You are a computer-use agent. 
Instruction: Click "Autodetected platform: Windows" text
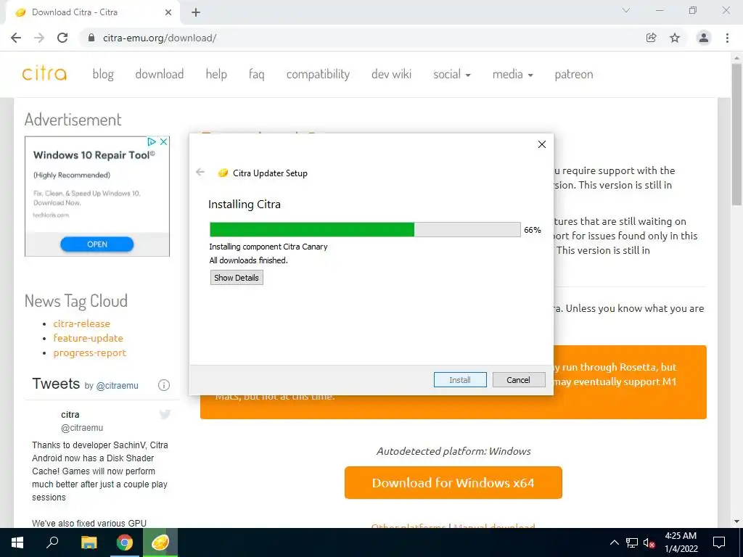click(453, 451)
